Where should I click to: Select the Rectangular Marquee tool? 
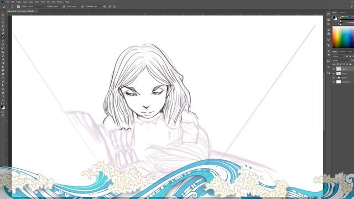coord(3,19)
